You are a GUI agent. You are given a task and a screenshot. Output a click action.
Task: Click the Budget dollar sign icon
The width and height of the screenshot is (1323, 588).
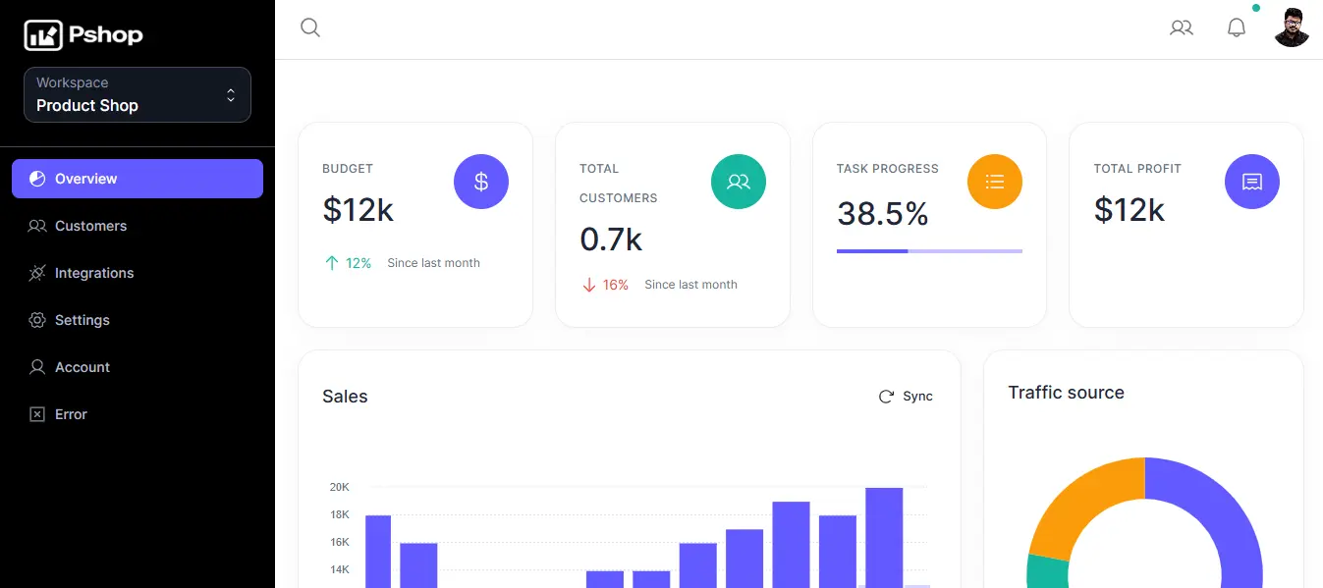(481, 182)
